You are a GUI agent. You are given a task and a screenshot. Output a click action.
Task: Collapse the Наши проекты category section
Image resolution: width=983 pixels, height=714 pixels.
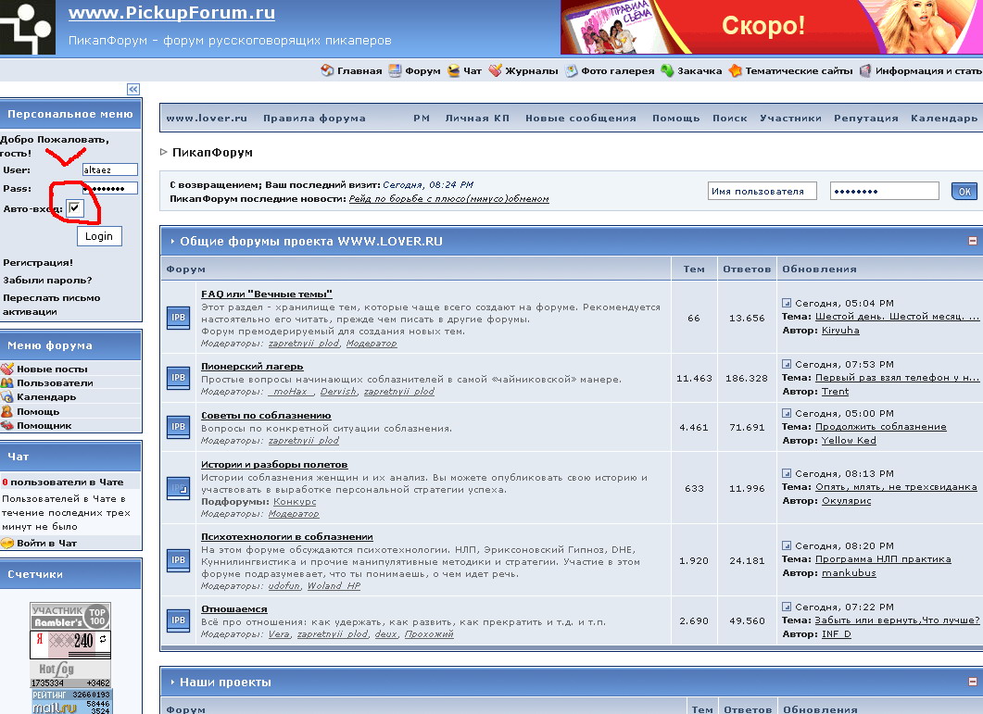tap(973, 683)
